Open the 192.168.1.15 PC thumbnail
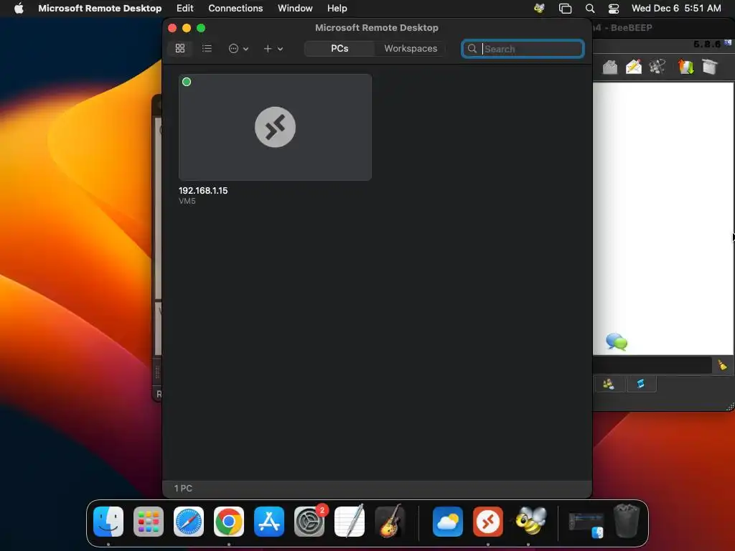Viewport: 735px width, 551px height. pyautogui.click(x=275, y=127)
